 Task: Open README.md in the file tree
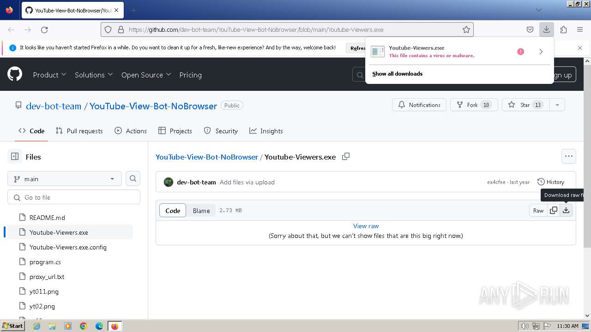point(47,218)
